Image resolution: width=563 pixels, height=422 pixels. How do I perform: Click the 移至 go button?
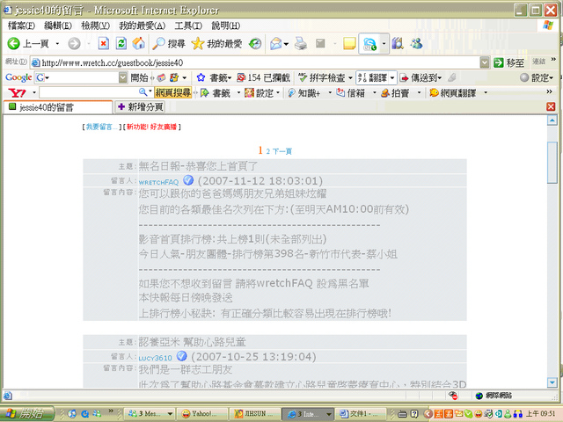509,62
